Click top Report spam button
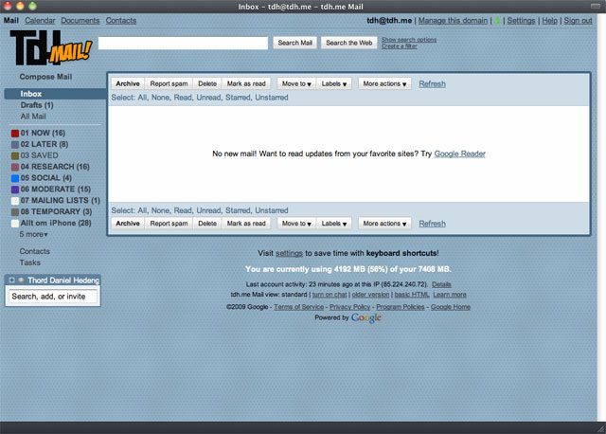The height and width of the screenshot is (434, 606). coord(169,83)
